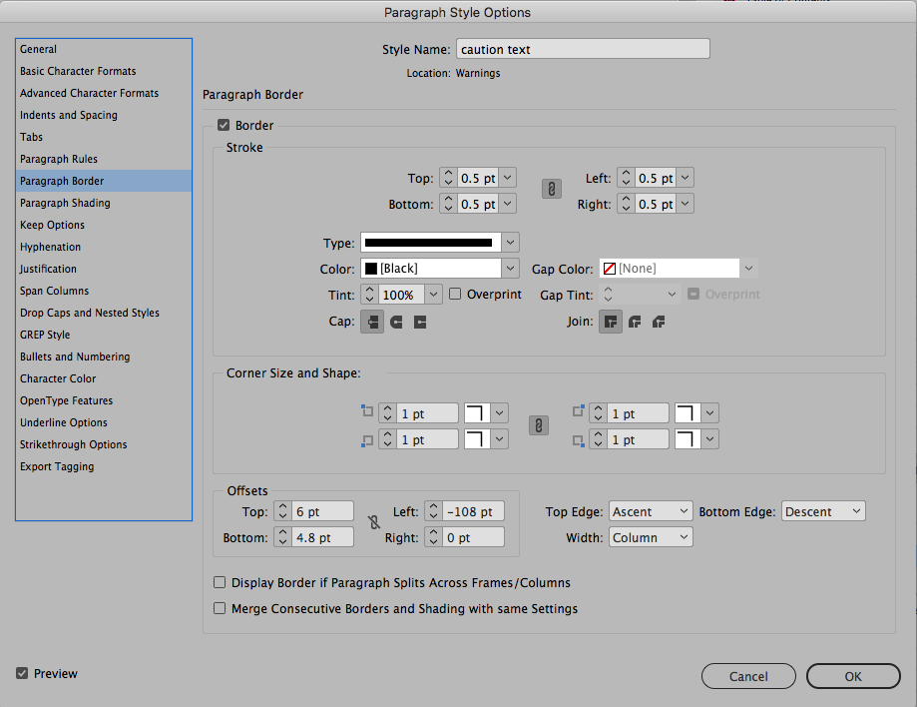Select the Miter join icon
917x707 pixels.
click(x=610, y=322)
